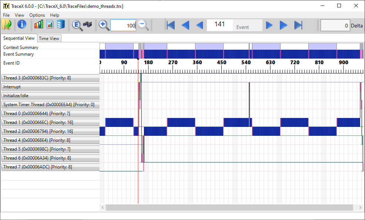Zoom out with the minus magnifier
This screenshot has height=220, width=365.
(143, 25)
